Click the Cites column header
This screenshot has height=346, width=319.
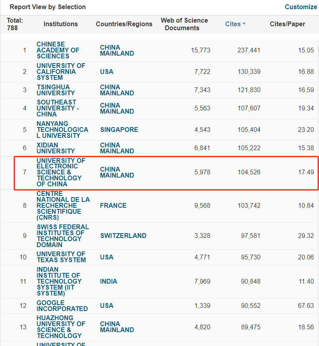[233, 24]
